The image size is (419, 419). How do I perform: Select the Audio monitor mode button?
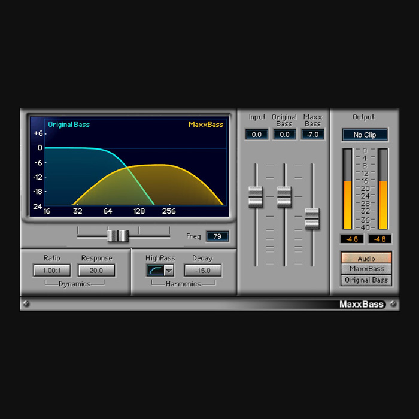pyautogui.click(x=366, y=258)
